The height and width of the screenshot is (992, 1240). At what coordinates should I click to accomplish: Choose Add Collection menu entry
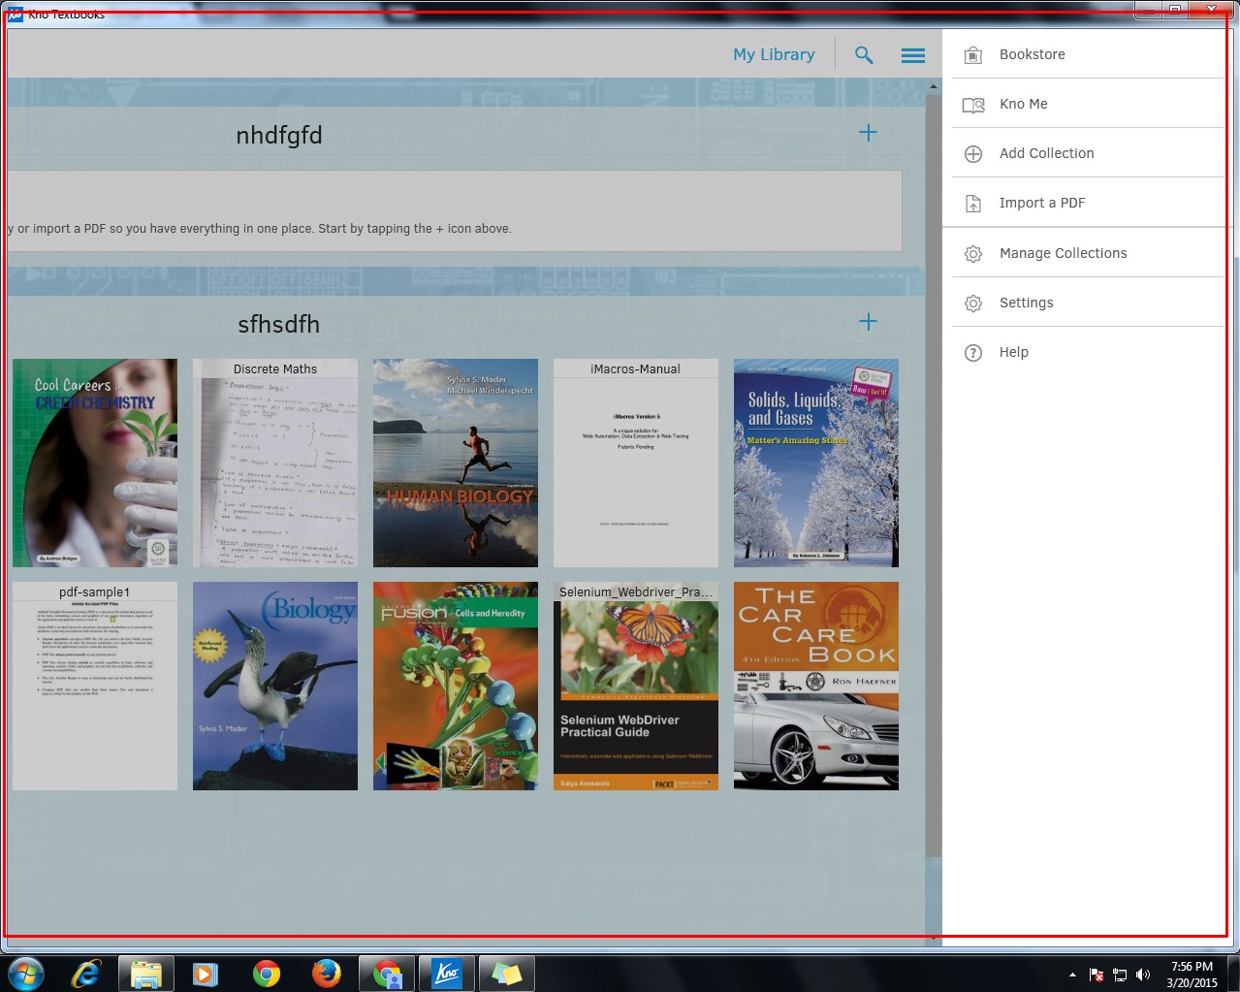(1087, 153)
